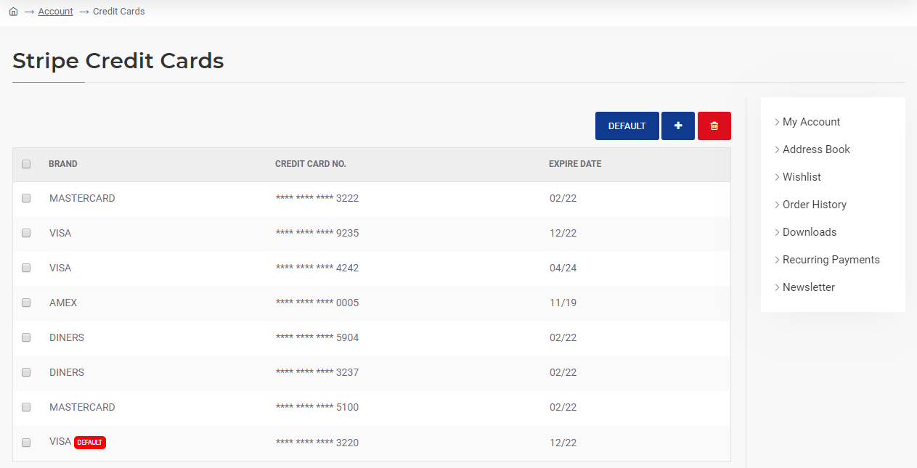917x468 pixels.
Task: Click the card number ending 4242
Action: click(317, 268)
